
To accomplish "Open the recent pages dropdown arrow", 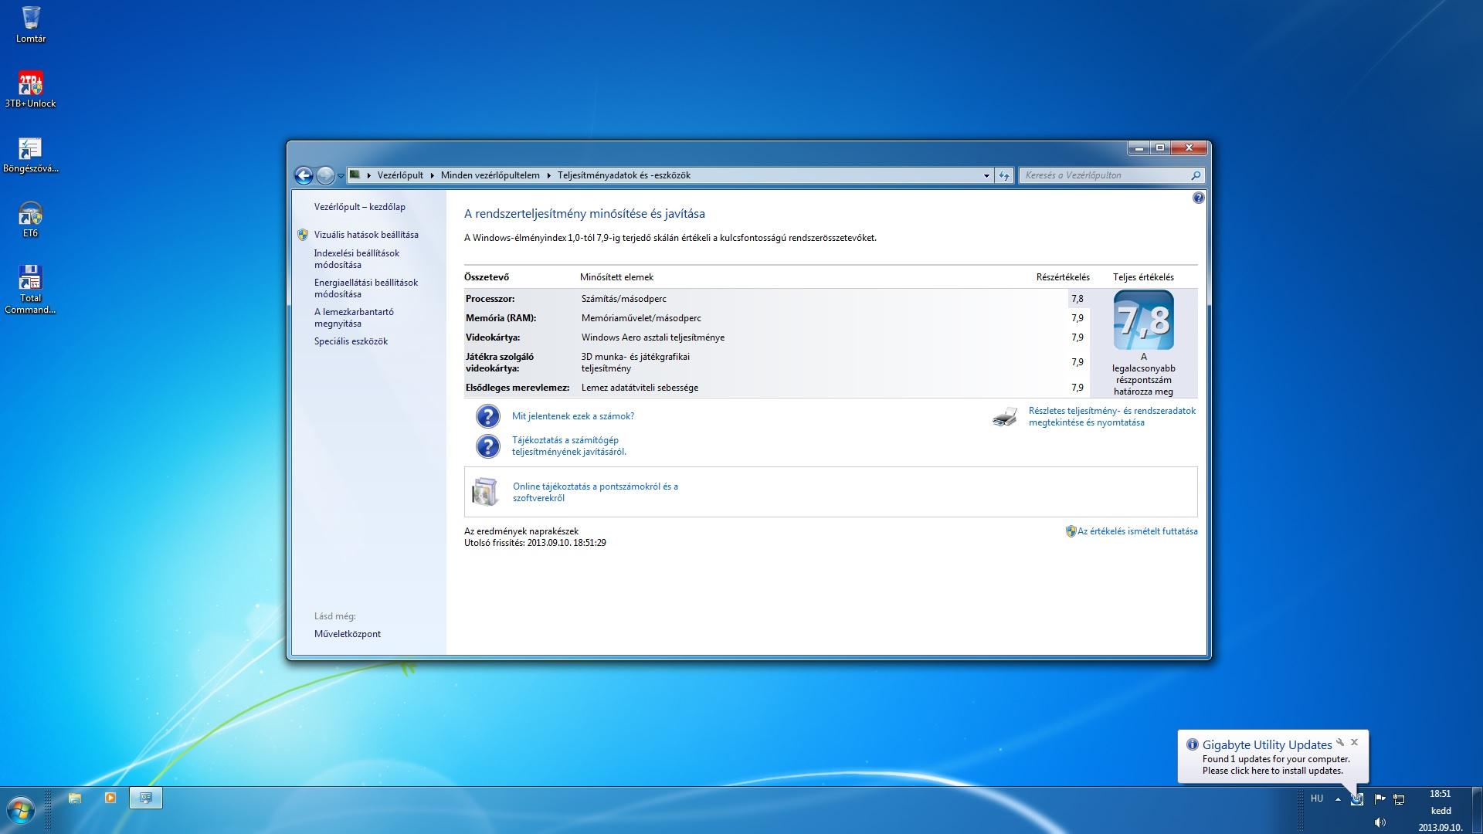I will (341, 175).
